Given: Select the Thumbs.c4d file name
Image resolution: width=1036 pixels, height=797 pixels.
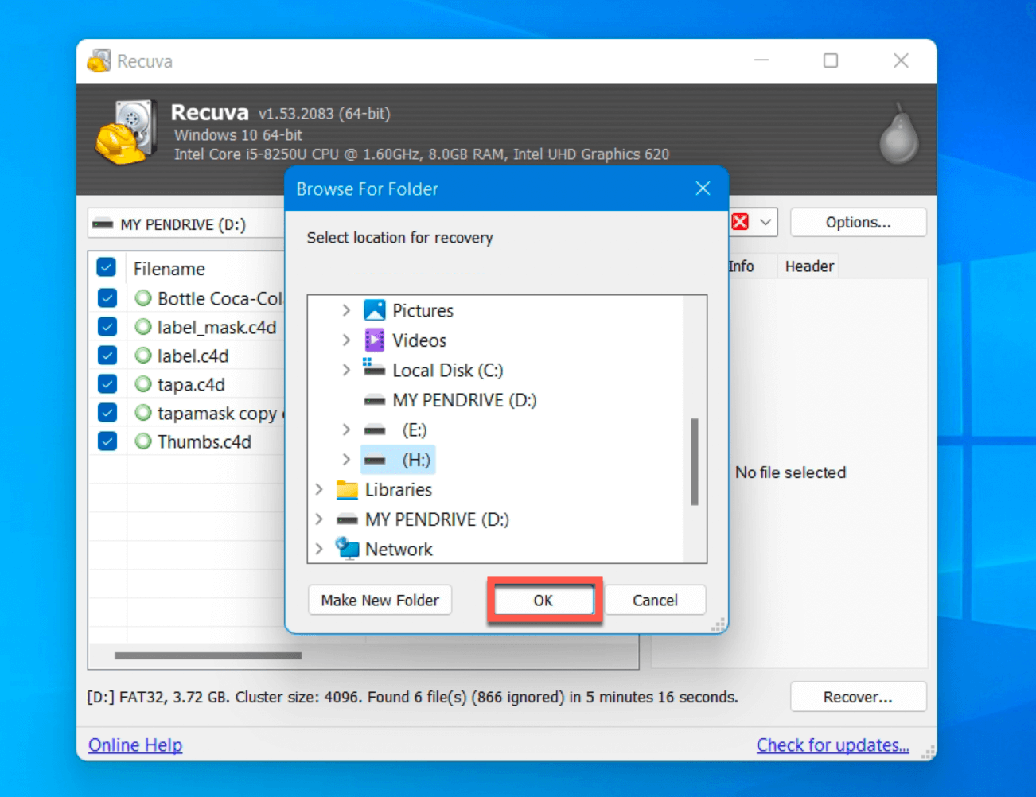Looking at the screenshot, I should tap(204, 441).
